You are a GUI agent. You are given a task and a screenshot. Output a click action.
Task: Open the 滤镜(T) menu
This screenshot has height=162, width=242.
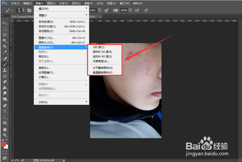click(88, 3)
